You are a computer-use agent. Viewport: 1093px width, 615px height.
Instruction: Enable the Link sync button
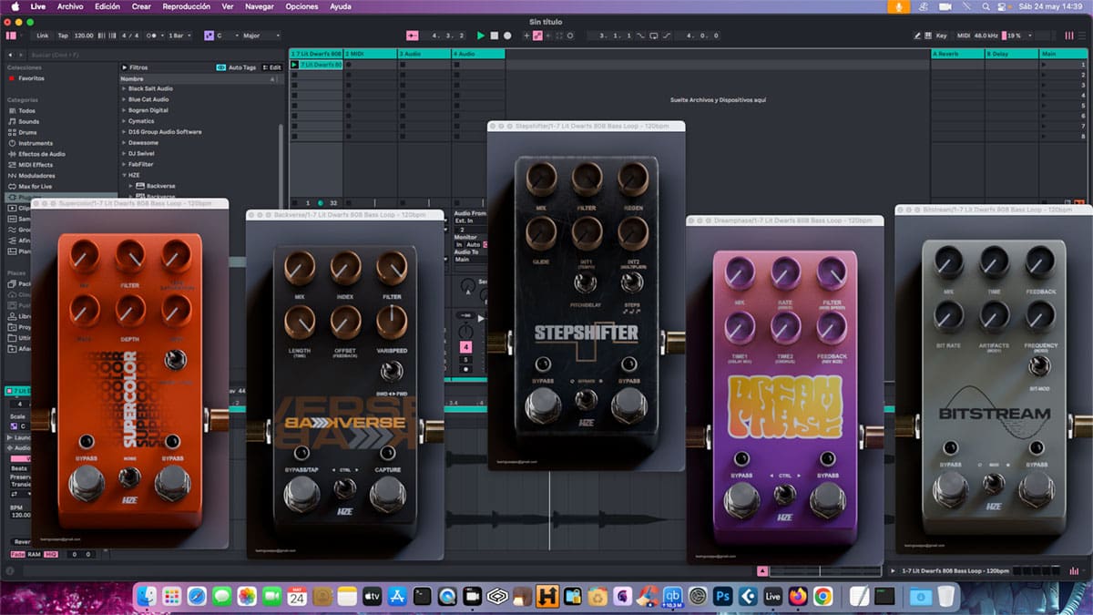pyautogui.click(x=43, y=36)
